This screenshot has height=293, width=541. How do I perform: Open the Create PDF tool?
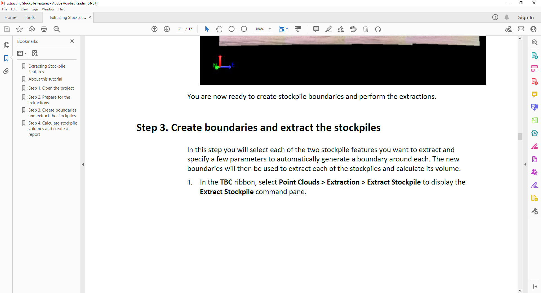point(535,81)
